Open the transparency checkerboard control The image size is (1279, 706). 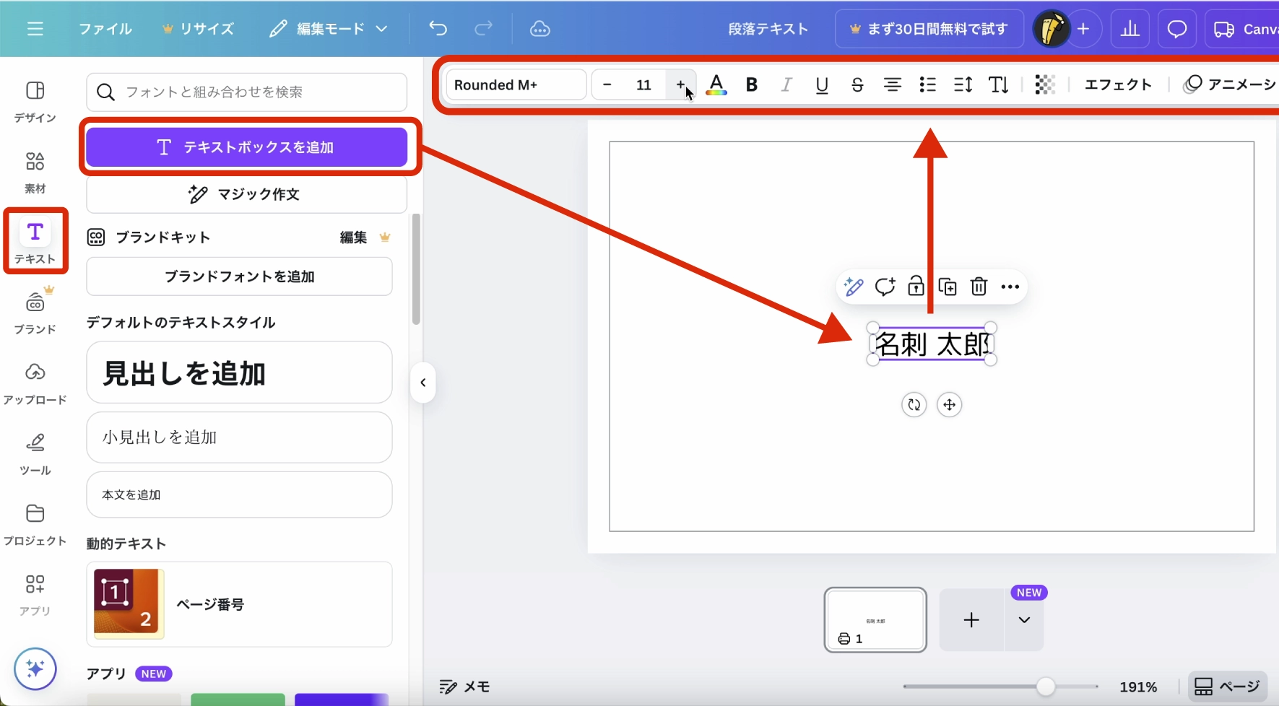pyautogui.click(x=1045, y=85)
